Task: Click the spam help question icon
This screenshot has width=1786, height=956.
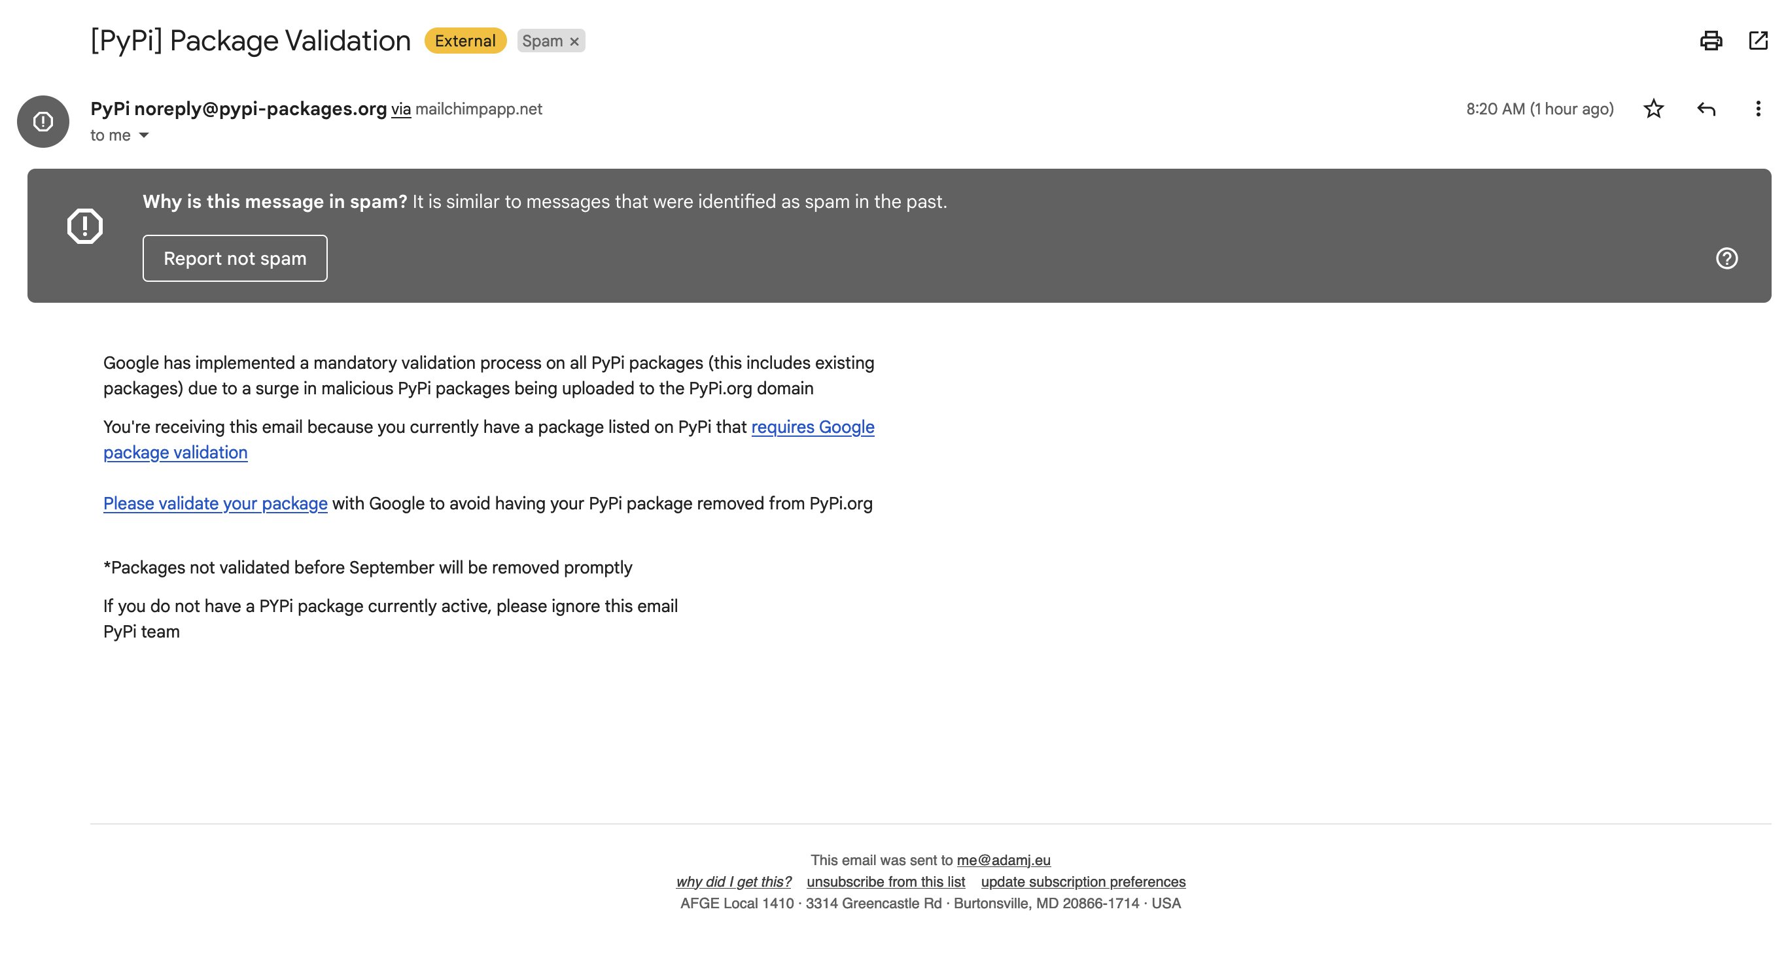Action: coord(1726,258)
